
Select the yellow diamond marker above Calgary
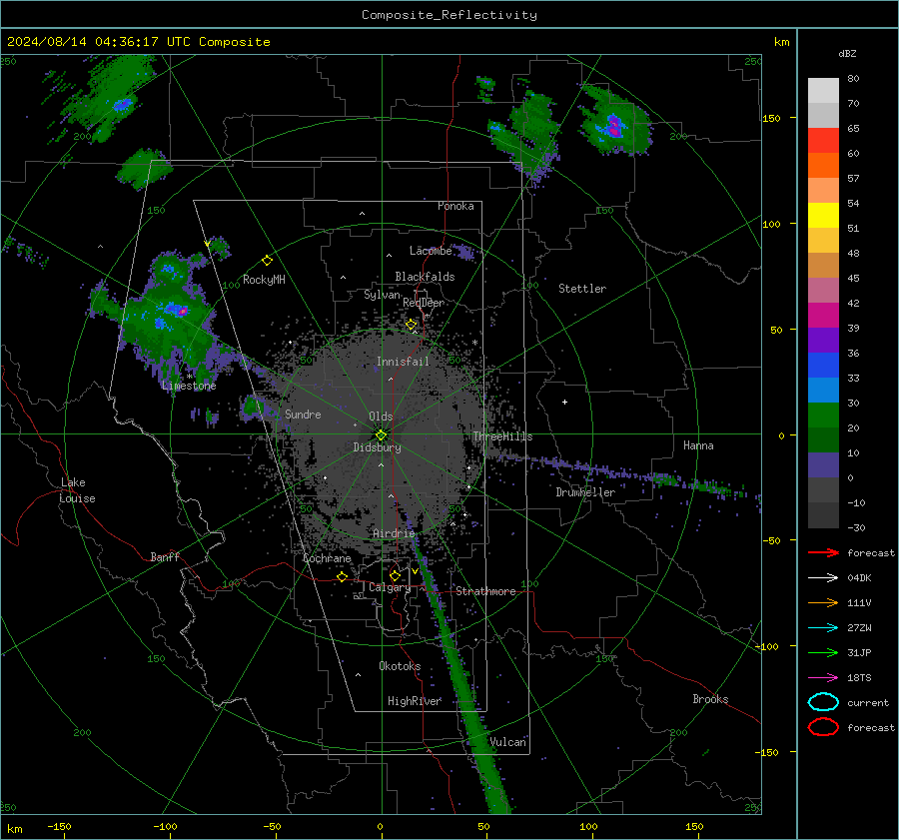point(395,575)
